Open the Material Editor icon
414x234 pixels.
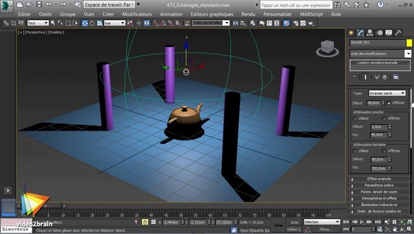286,23
